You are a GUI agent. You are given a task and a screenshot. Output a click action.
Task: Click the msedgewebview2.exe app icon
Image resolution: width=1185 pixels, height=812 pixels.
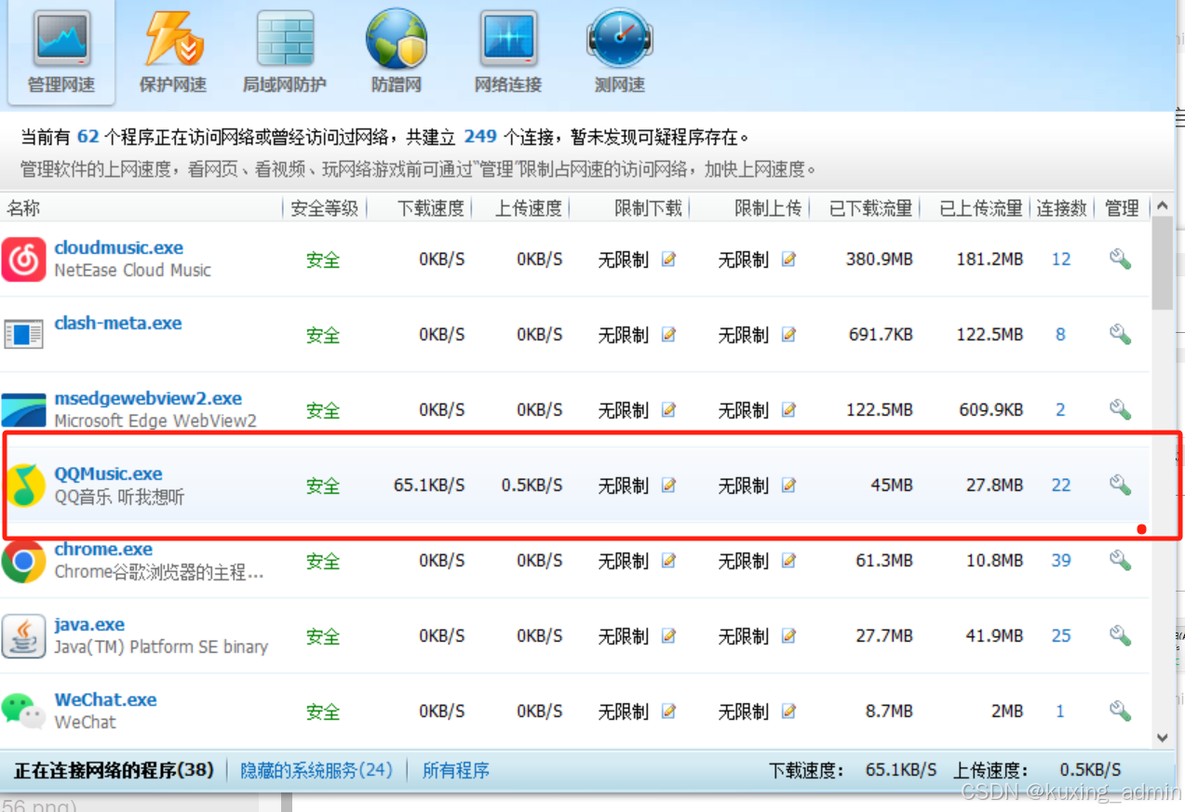[x=23, y=409]
